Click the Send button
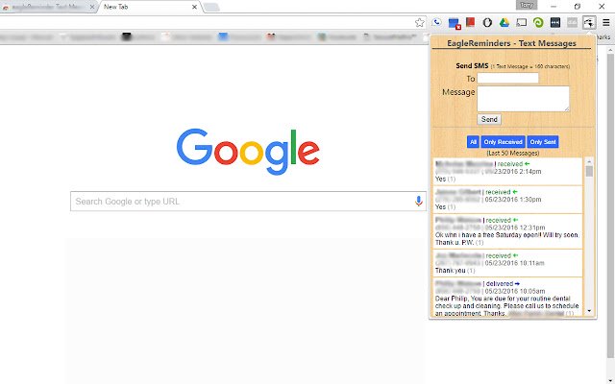This screenshot has width=615, height=384. pos(489,119)
